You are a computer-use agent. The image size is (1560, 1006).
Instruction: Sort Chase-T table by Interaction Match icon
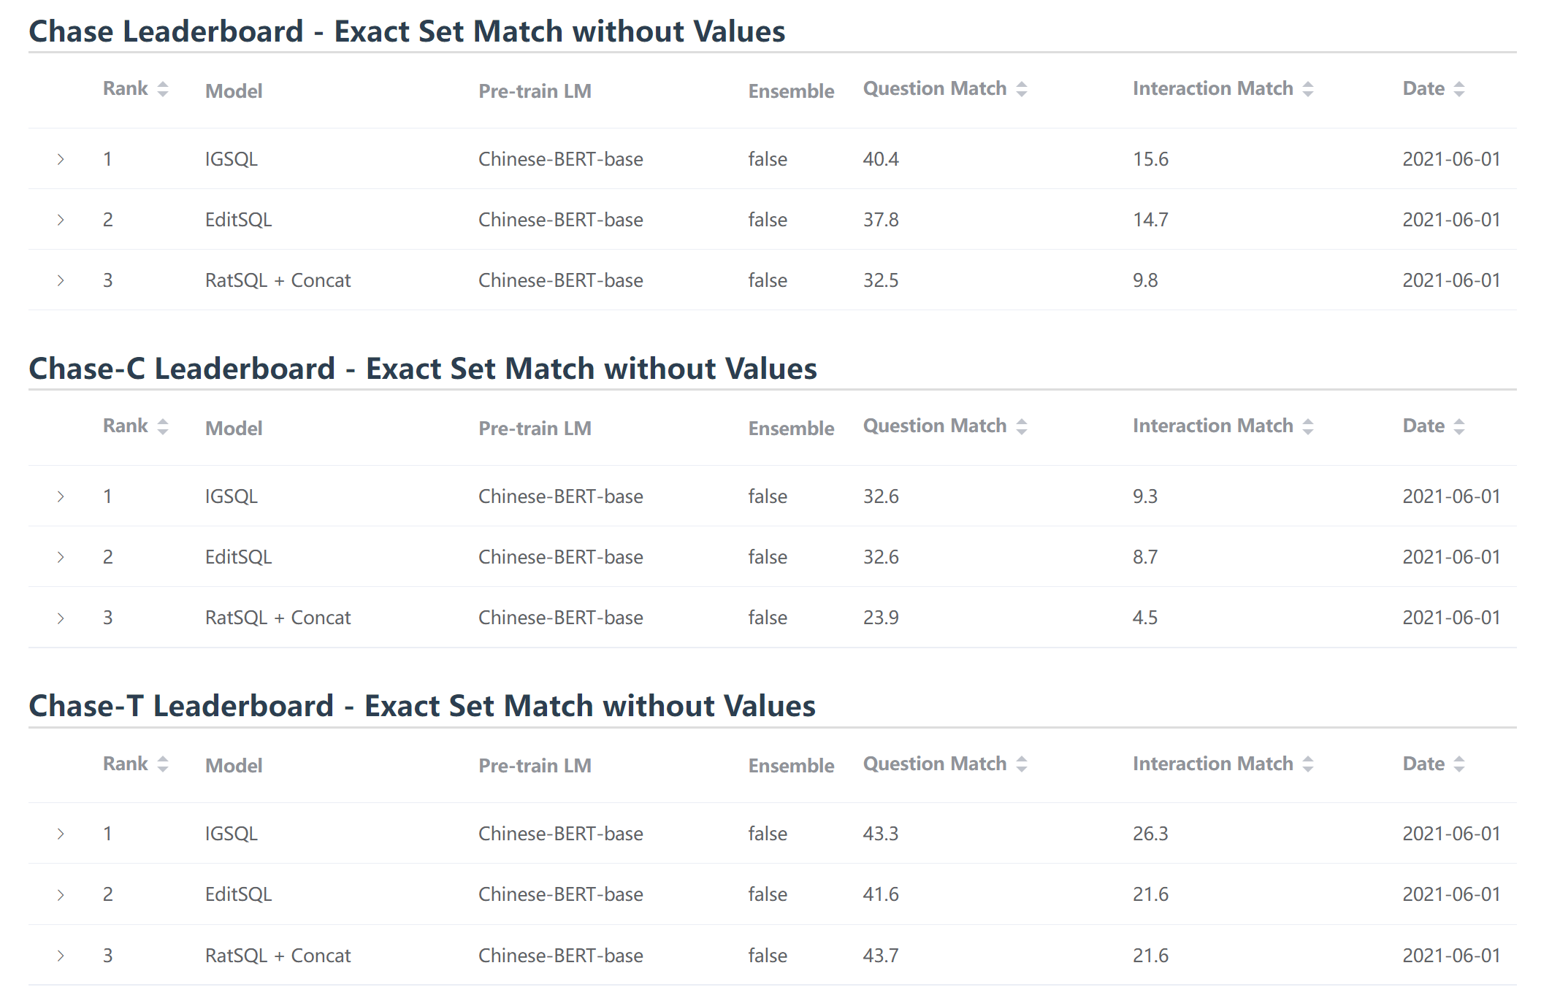pyautogui.click(x=1308, y=764)
